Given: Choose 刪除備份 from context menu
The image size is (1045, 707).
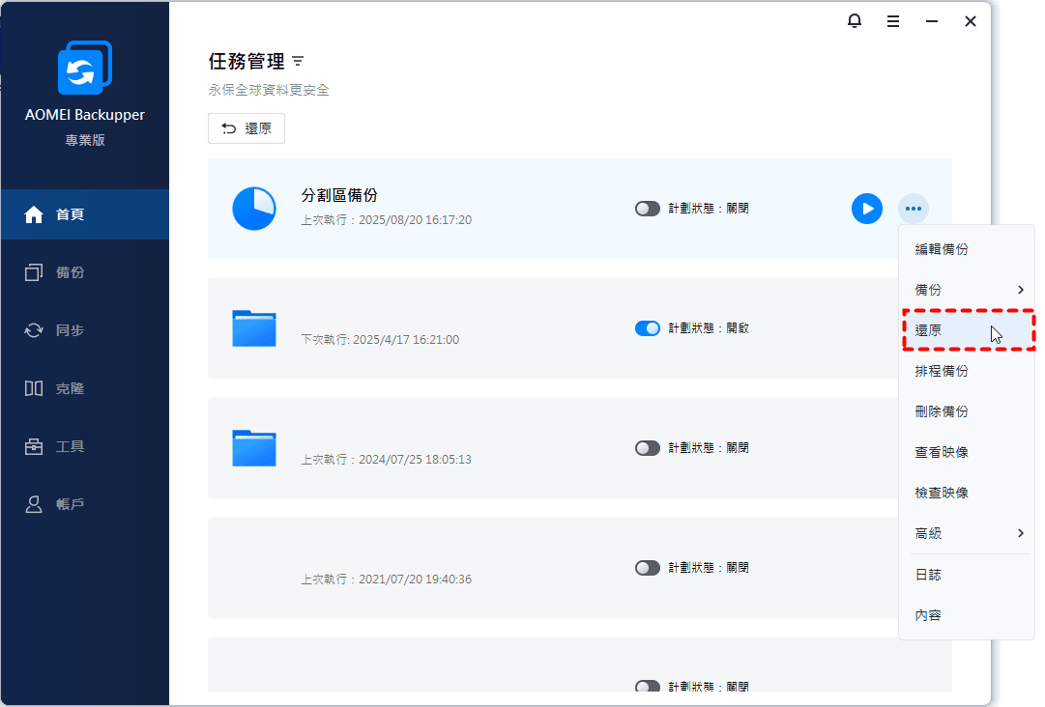Looking at the screenshot, I should [x=967, y=411].
